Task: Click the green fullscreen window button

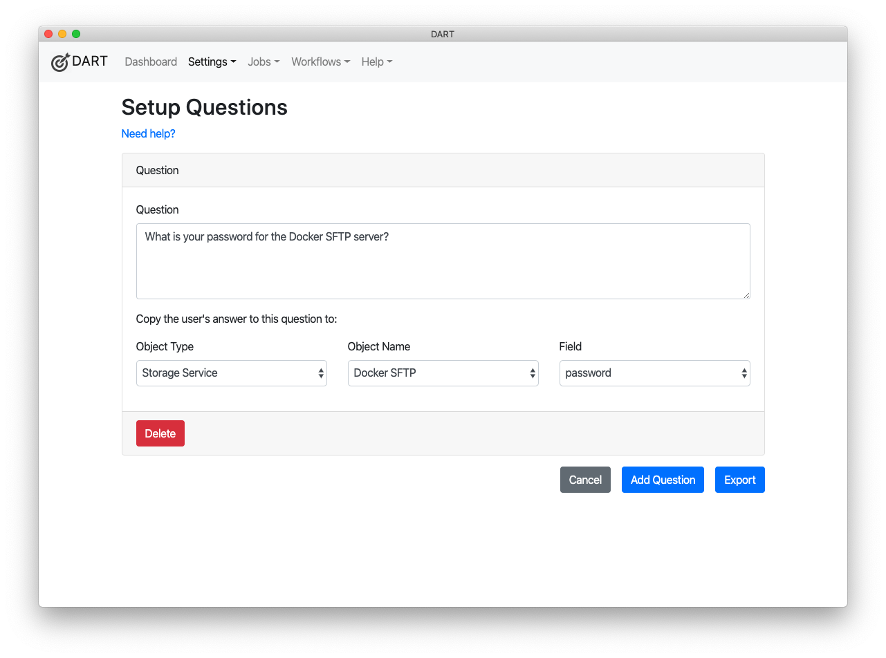Action: [76, 34]
